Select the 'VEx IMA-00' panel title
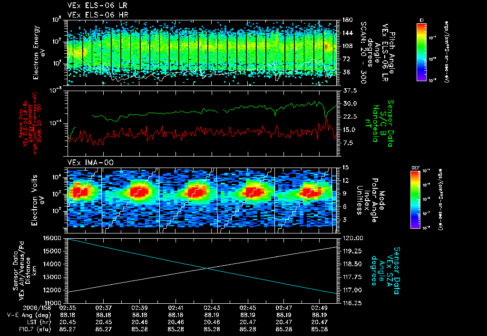487x336 pixels. (90, 162)
